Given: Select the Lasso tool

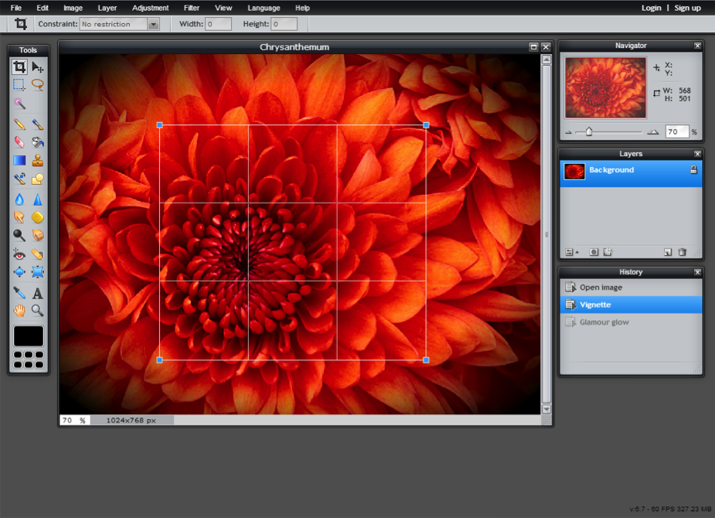Looking at the screenshot, I should [37, 85].
